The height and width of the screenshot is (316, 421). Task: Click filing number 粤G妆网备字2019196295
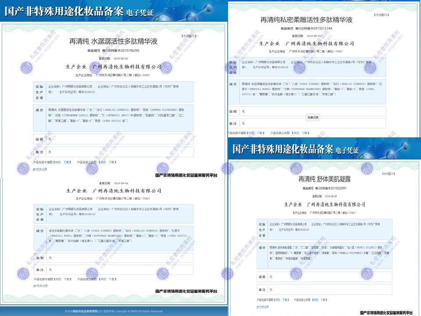121,50
